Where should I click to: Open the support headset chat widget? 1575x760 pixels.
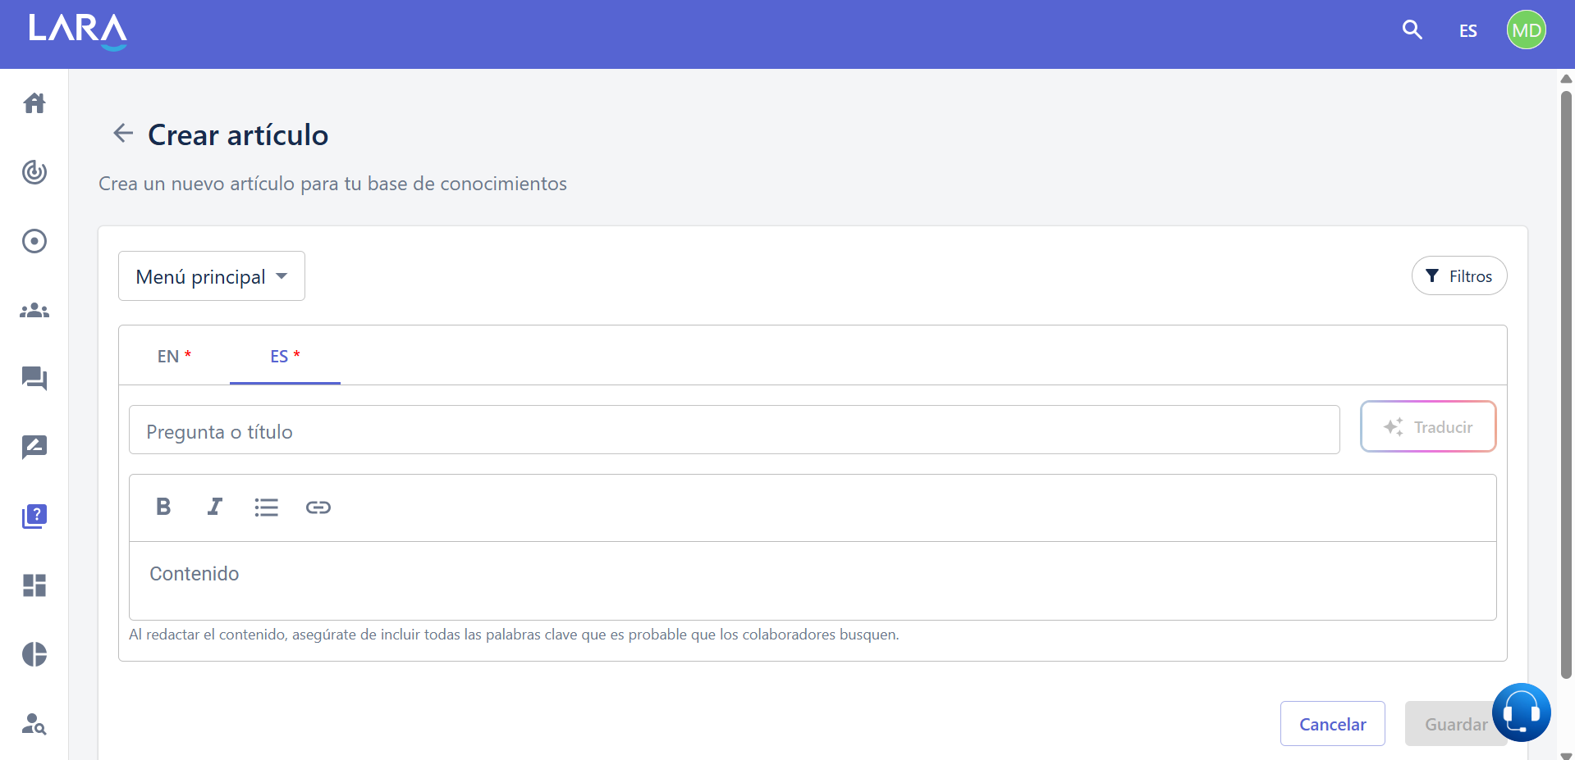click(x=1522, y=712)
